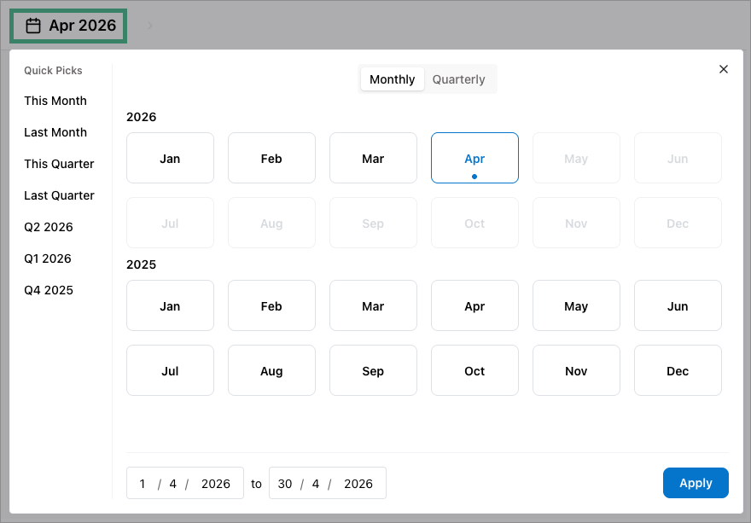This screenshot has width=751, height=523.
Task: Choose Mar in the 2026 row
Action: pos(373,158)
